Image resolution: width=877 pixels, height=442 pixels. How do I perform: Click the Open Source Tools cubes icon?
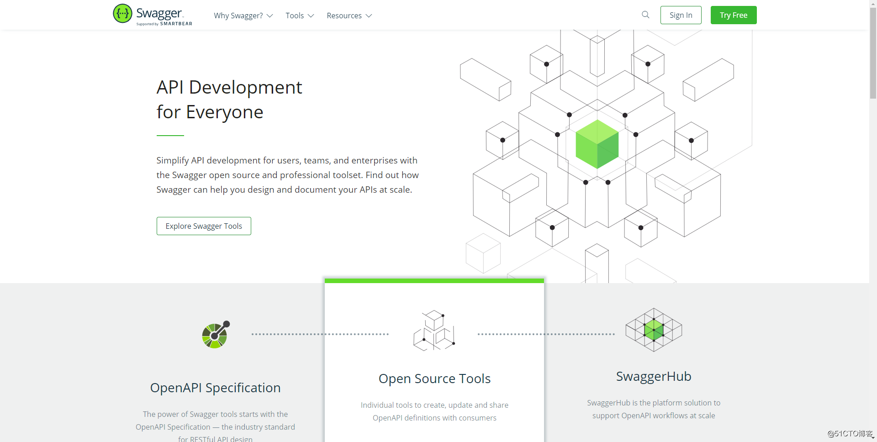pyautogui.click(x=434, y=331)
